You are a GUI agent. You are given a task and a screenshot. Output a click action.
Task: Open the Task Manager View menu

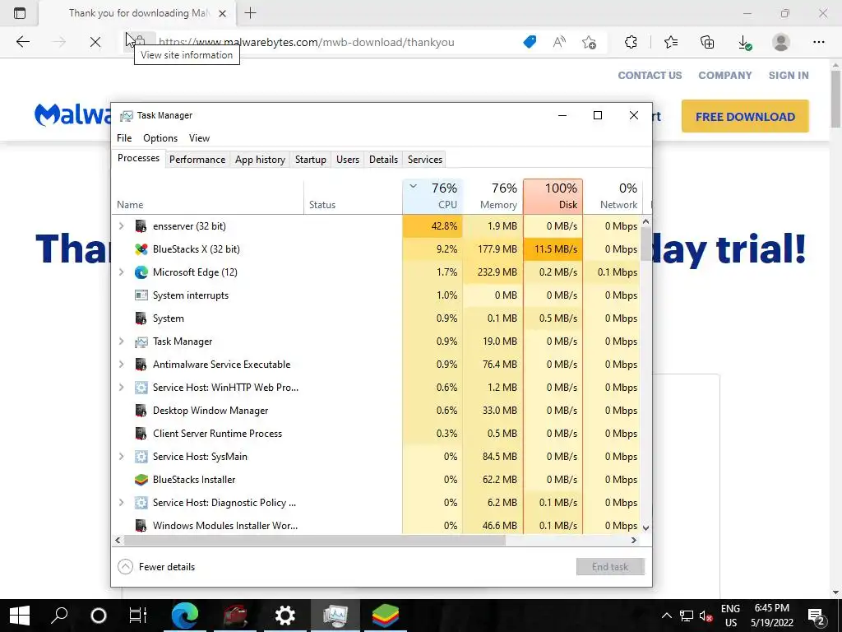pyautogui.click(x=199, y=138)
